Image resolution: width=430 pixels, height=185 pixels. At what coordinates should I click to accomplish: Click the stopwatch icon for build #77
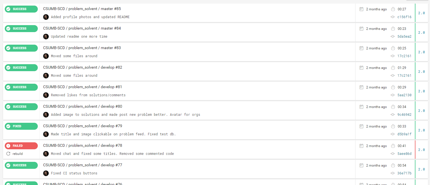[393, 165]
